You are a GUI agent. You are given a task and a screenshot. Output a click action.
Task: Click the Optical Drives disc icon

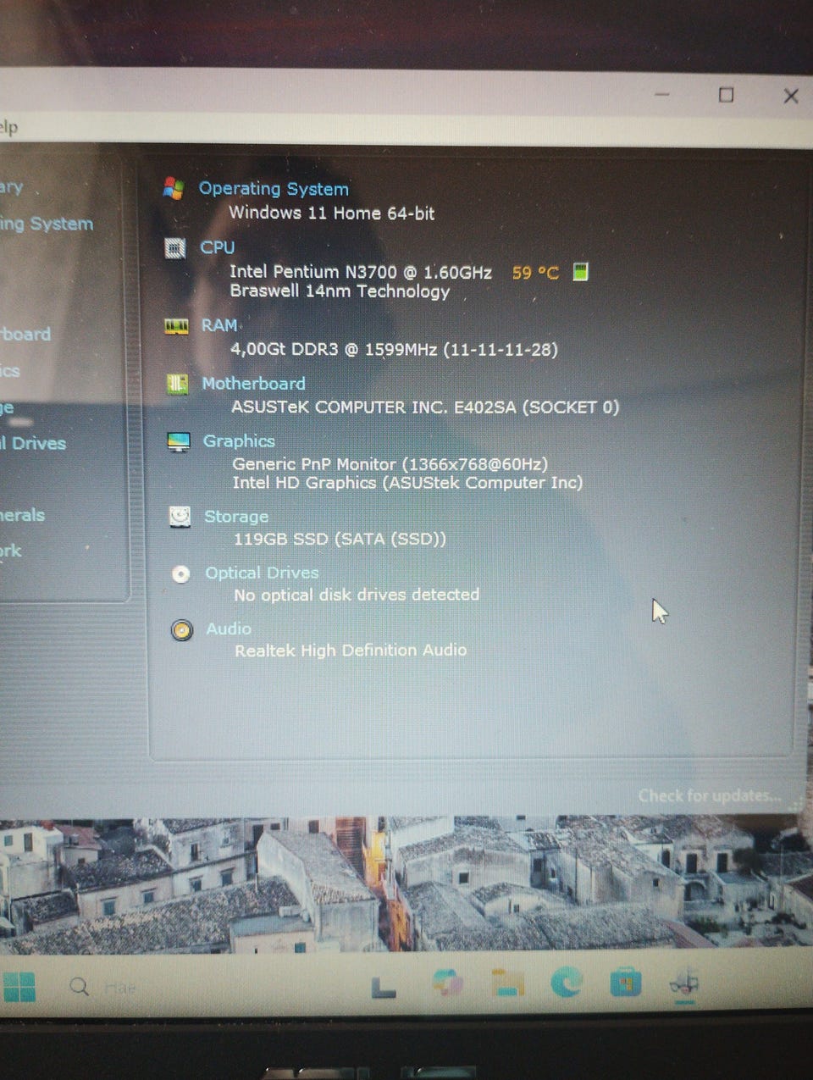[180, 574]
